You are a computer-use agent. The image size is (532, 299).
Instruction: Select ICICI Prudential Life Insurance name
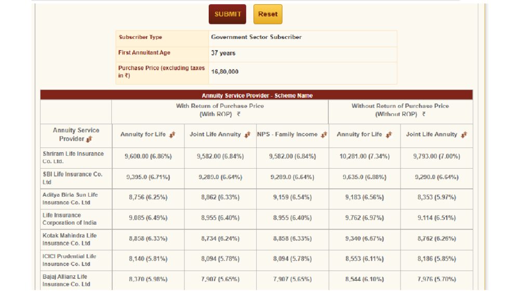(x=69, y=260)
